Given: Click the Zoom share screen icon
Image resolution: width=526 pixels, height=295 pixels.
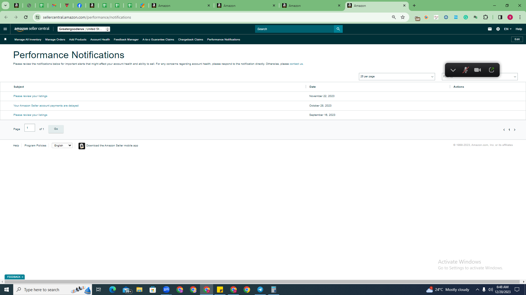Looking at the screenshot, I should (x=491, y=70).
